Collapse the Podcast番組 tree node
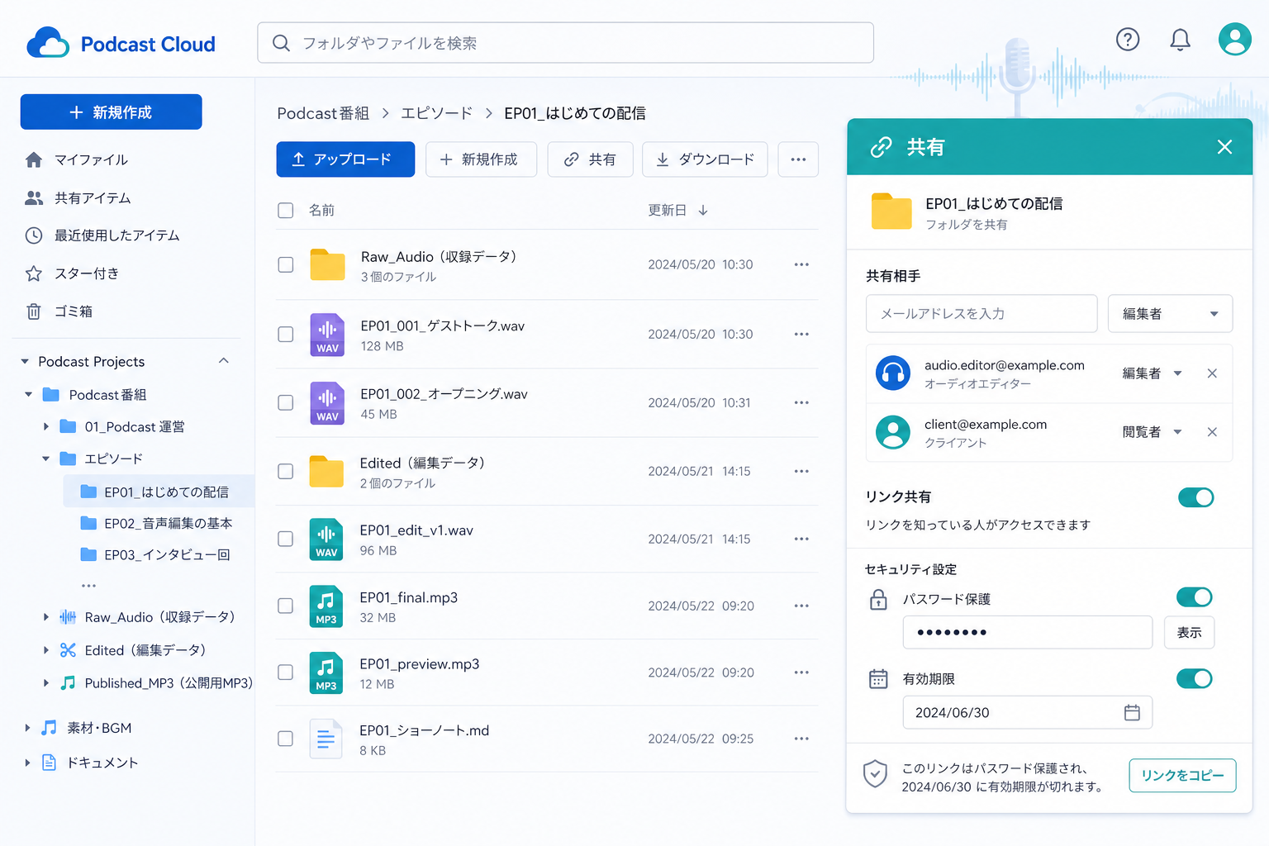Viewport: 1269px width, 846px height. coord(29,395)
